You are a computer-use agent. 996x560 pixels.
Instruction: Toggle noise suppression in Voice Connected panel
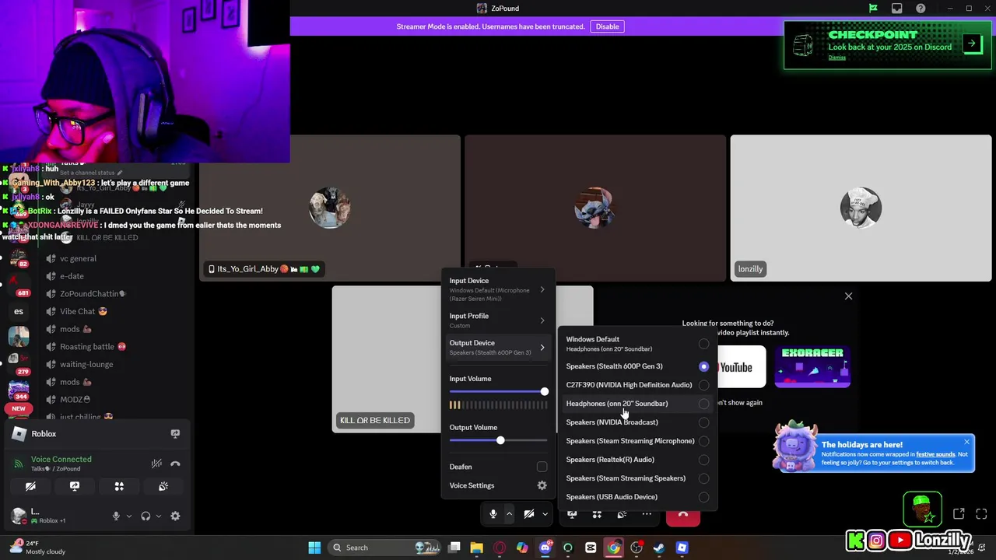156,464
